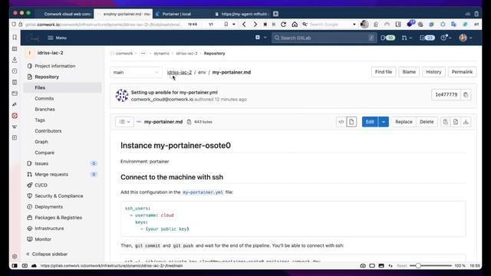Open Project information in sidebar

click(55, 66)
